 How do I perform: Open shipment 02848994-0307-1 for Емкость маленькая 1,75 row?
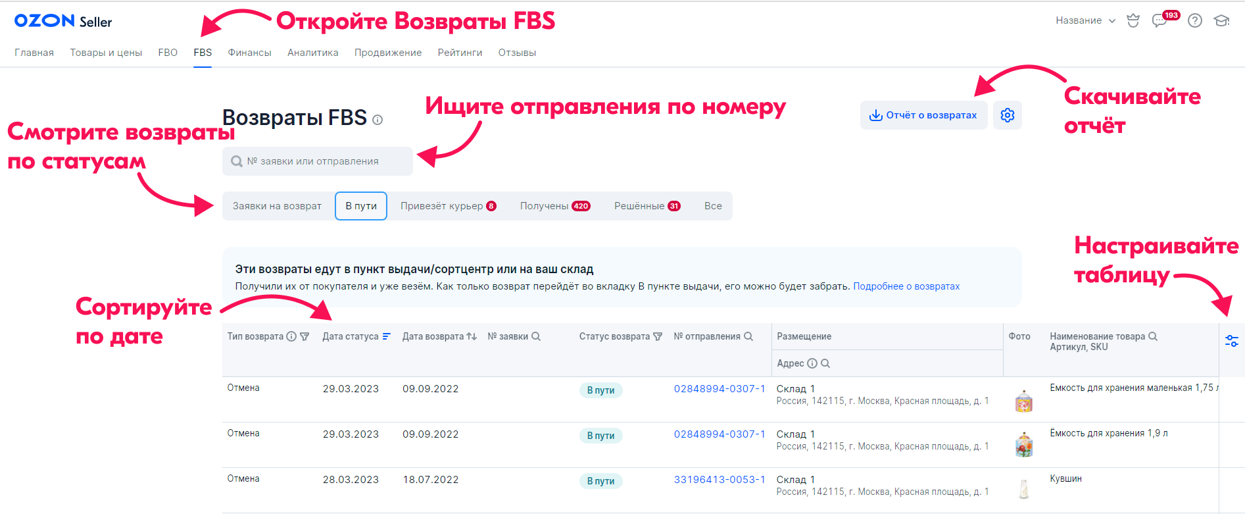[x=720, y=389]
